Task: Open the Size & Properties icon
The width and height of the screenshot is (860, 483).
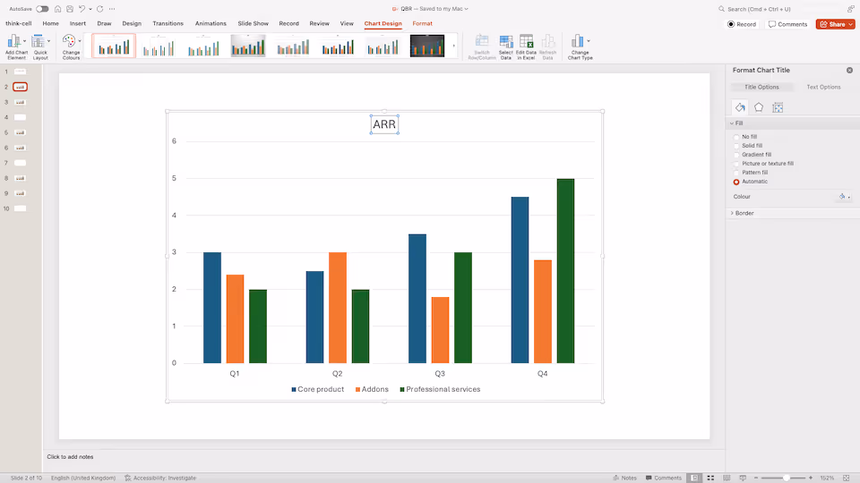Action: (778, 107)
